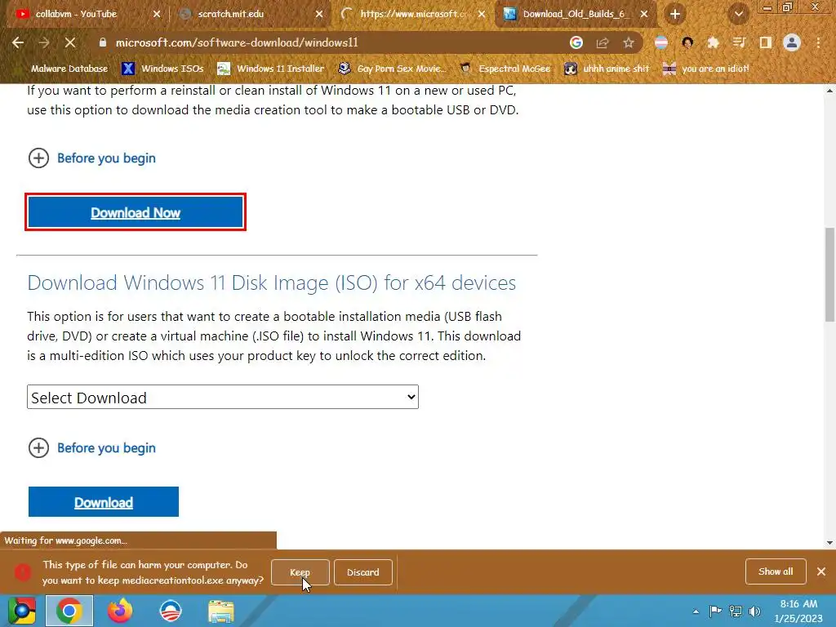The image size is (836, 627).
Task: Click the address bar URL field
Action: click(x=331, y=42)
